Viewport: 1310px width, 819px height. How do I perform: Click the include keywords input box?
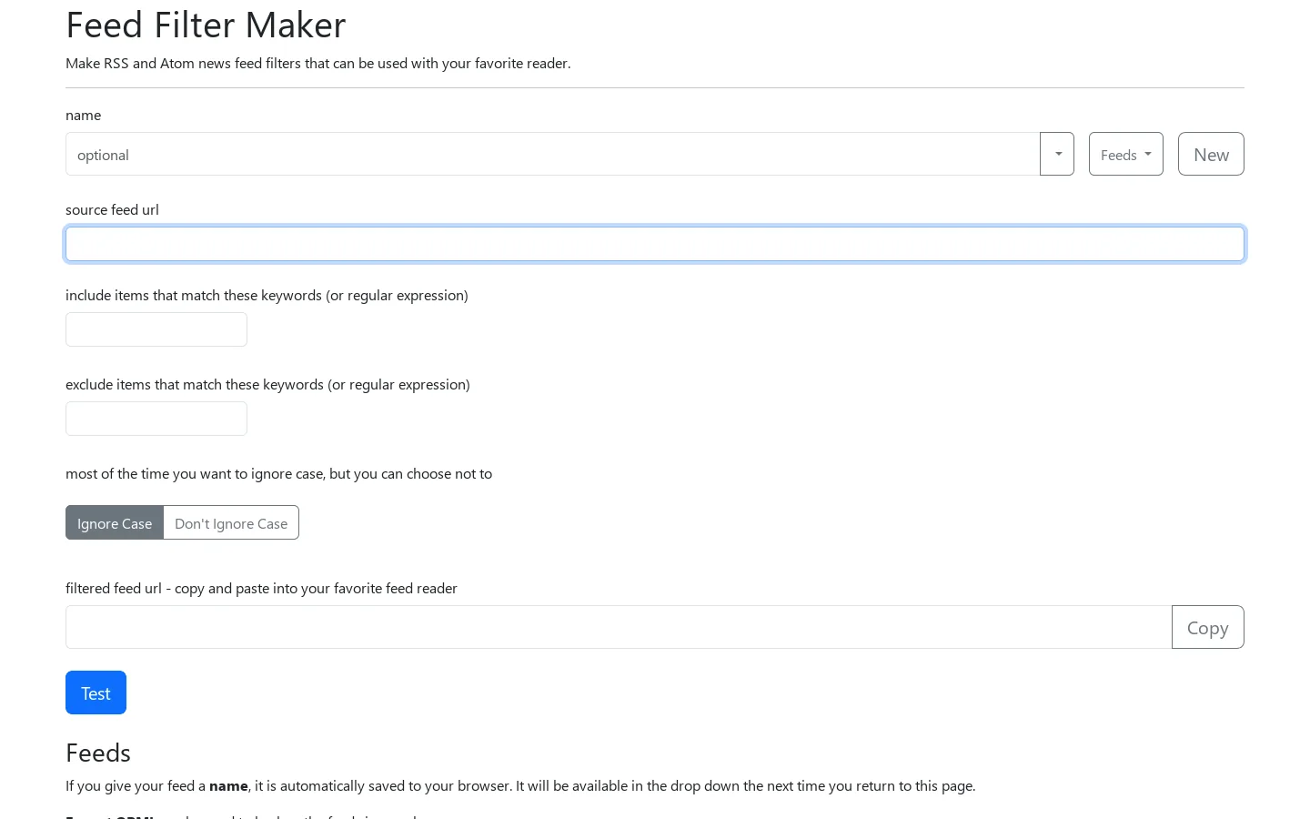click(x=156, y=329)
